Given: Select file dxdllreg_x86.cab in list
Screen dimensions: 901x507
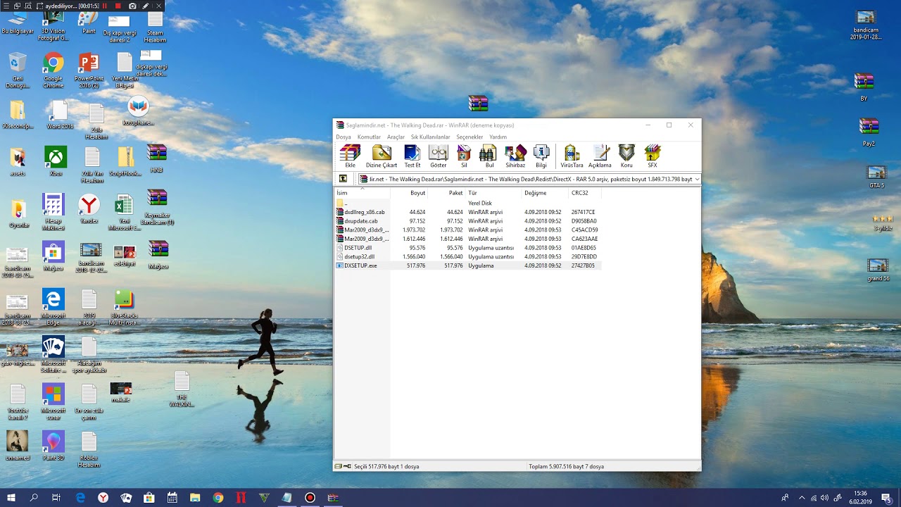Looking at the screenshot, I should tap(468, 212).
